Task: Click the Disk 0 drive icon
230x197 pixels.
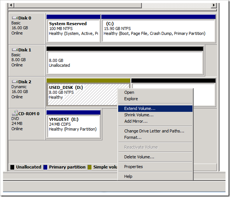Action: [x=14, y=18]
